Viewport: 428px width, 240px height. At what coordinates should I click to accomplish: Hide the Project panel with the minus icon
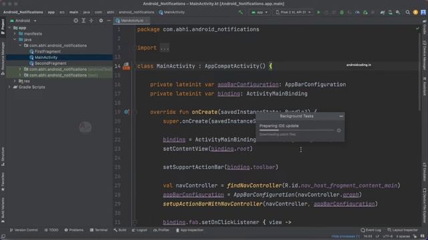(108, 21)
